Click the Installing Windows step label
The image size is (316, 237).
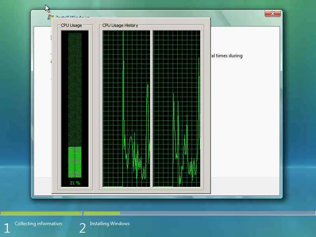click(110, 224)
